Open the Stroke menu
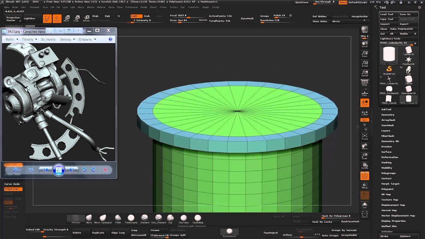Image resolution: width=425 pixels, height=239 pixels. click(163, 7)
